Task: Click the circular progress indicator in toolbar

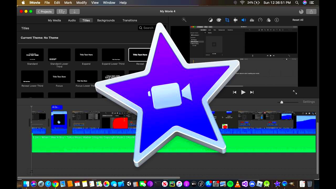Action: [301, 12]
